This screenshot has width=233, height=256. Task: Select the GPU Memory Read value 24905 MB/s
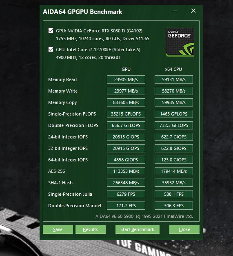click(x=126, y=79)
